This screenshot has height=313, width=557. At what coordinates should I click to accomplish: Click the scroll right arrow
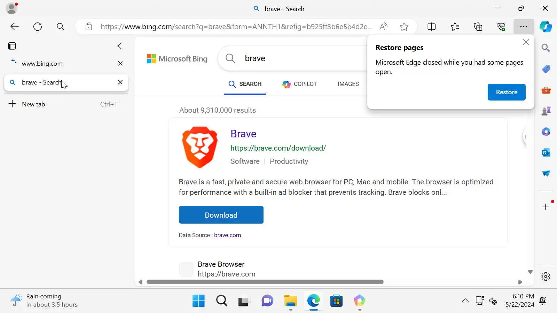520,282
